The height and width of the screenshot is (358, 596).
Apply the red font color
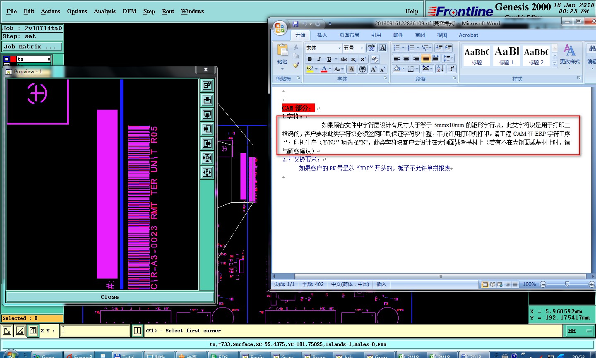coord(324,69)
